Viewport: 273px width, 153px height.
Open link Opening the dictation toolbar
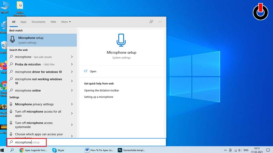tap(101, 90)
